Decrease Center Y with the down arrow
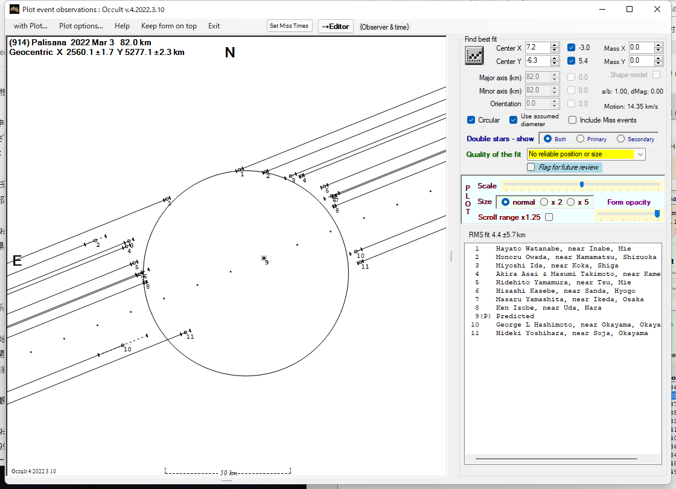This screenshot has height=489, width=676. 554,63
